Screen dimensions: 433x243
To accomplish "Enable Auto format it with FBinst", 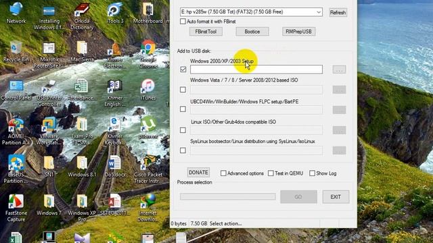I will click(x=183, y=21).
